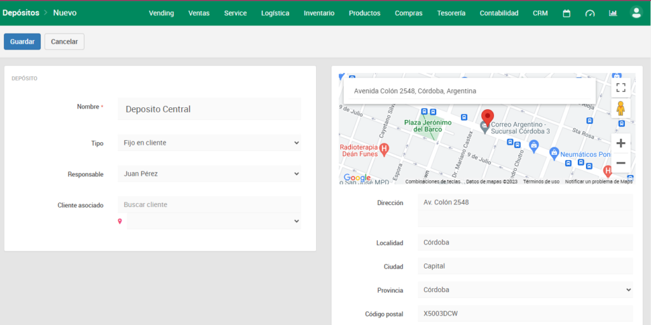Click the Dirección field Av. Colón 2548

click(525, 202)
